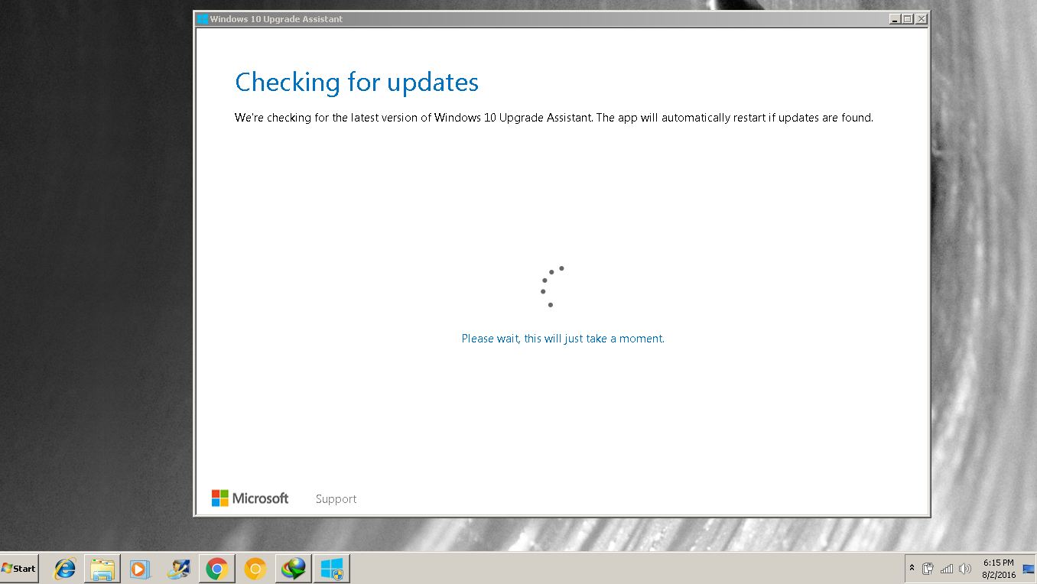Open the network signal tray icon
The width and height of the screenshot is (1037, 584).
tap(947, 569)
